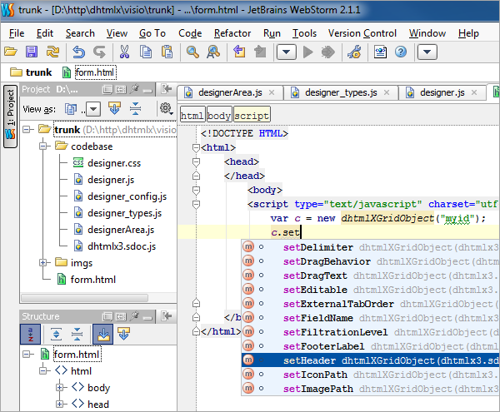500x412 pixels.
Task: Open run configuration dropdown in toolbar
Action: point(287,52)
